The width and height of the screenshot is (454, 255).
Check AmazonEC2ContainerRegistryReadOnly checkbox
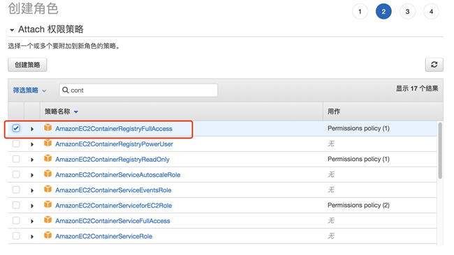click(16, 159)
